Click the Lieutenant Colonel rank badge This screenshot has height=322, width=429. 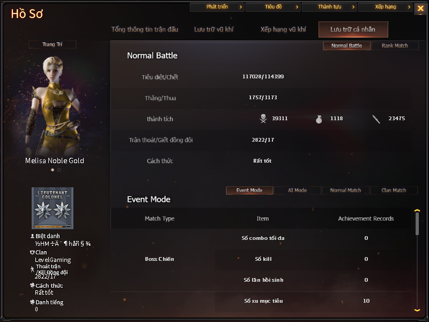point(53,208)
